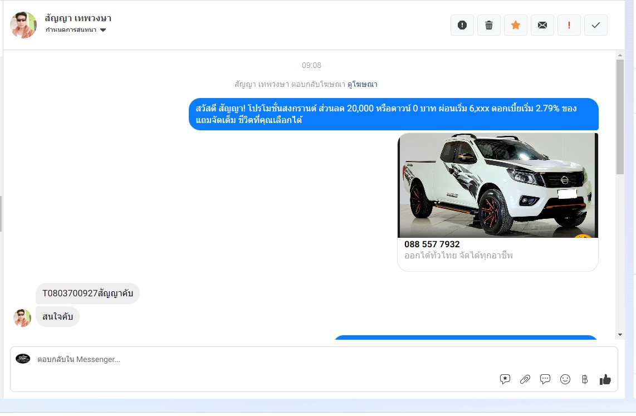636x416 pixels.
Task: Flag conversation with red exclamation icon
Action: [x=569, y=25]
